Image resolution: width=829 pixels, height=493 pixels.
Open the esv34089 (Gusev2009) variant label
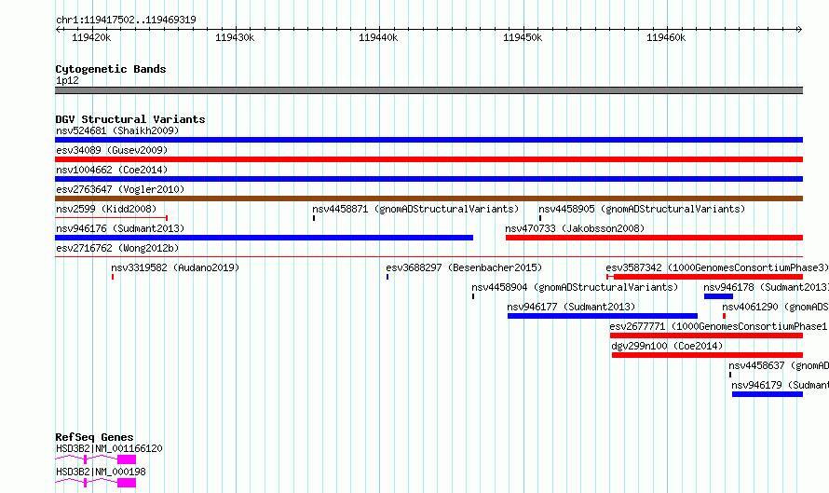(x=112, y=150)
